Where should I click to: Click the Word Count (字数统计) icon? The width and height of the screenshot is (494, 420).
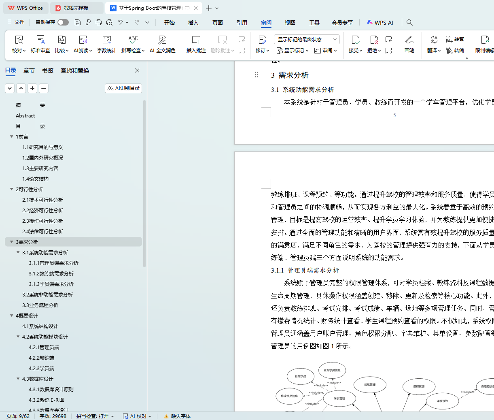106,40
